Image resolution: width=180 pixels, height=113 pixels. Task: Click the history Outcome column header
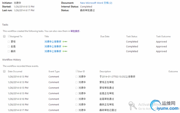173,71
